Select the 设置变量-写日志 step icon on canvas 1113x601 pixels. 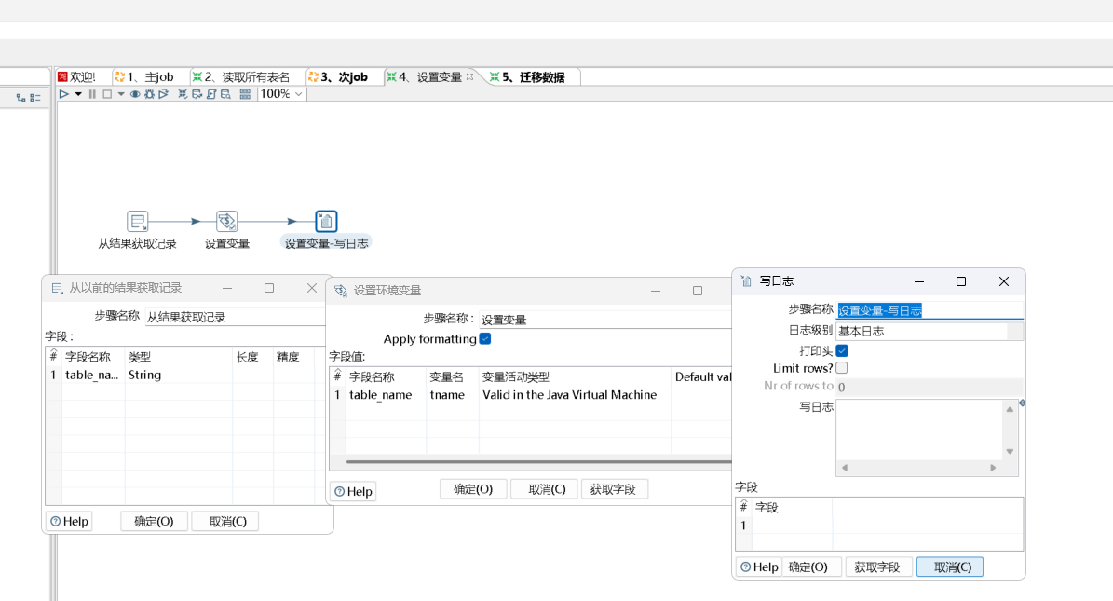click(x=326, y=221)
